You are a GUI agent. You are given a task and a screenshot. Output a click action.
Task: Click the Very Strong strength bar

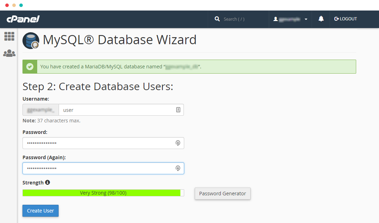coord(103,192)
